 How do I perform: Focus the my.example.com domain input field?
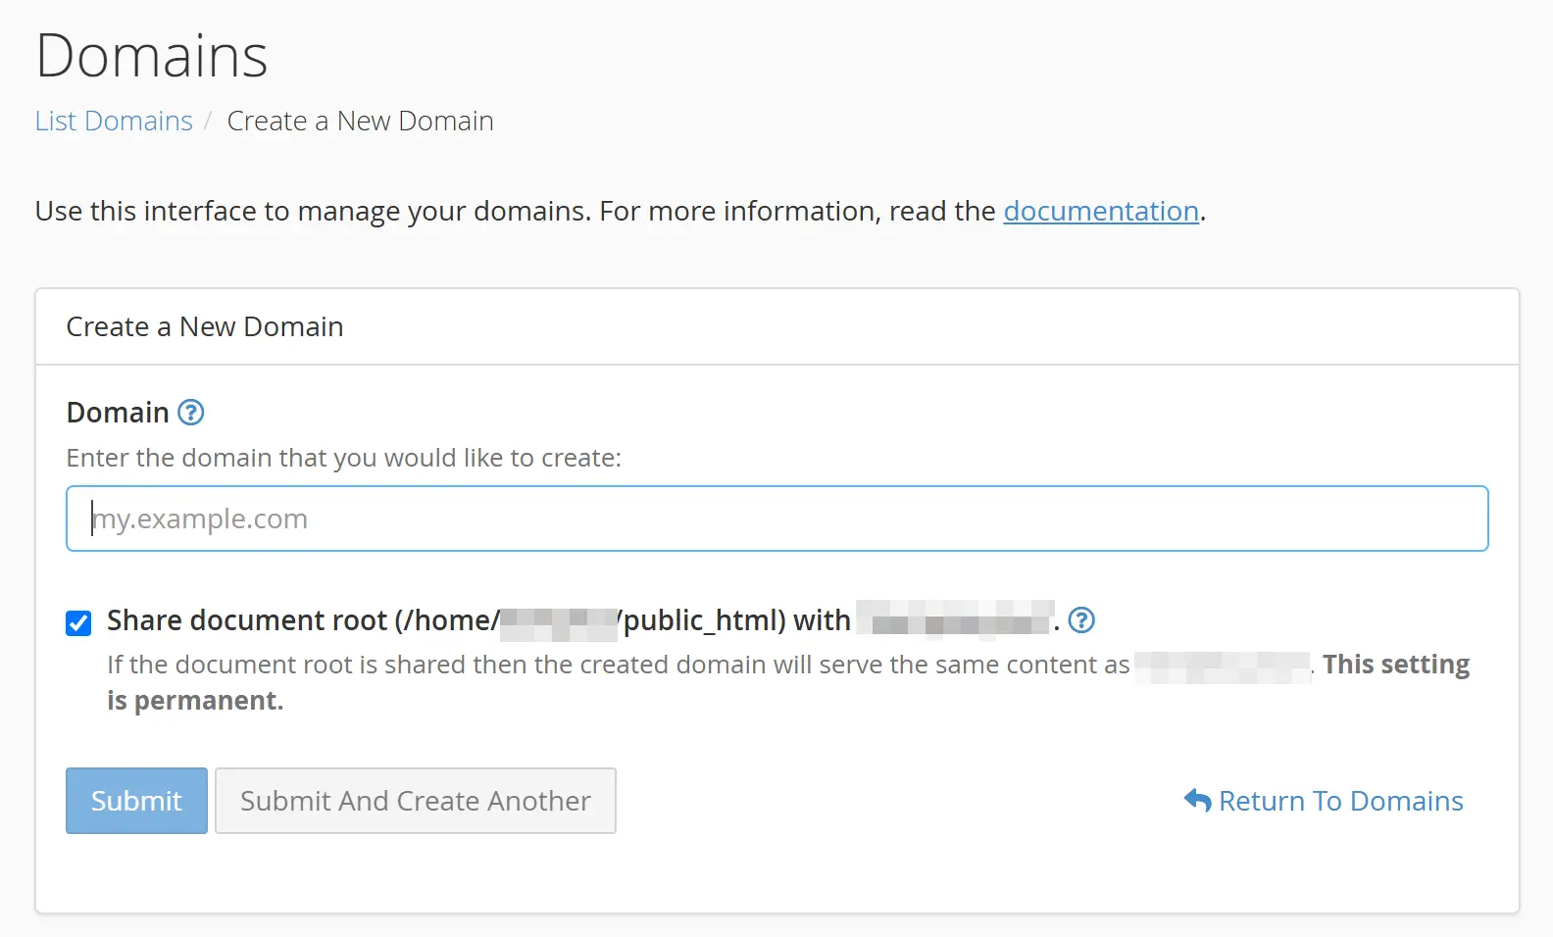tap(777, 518)
